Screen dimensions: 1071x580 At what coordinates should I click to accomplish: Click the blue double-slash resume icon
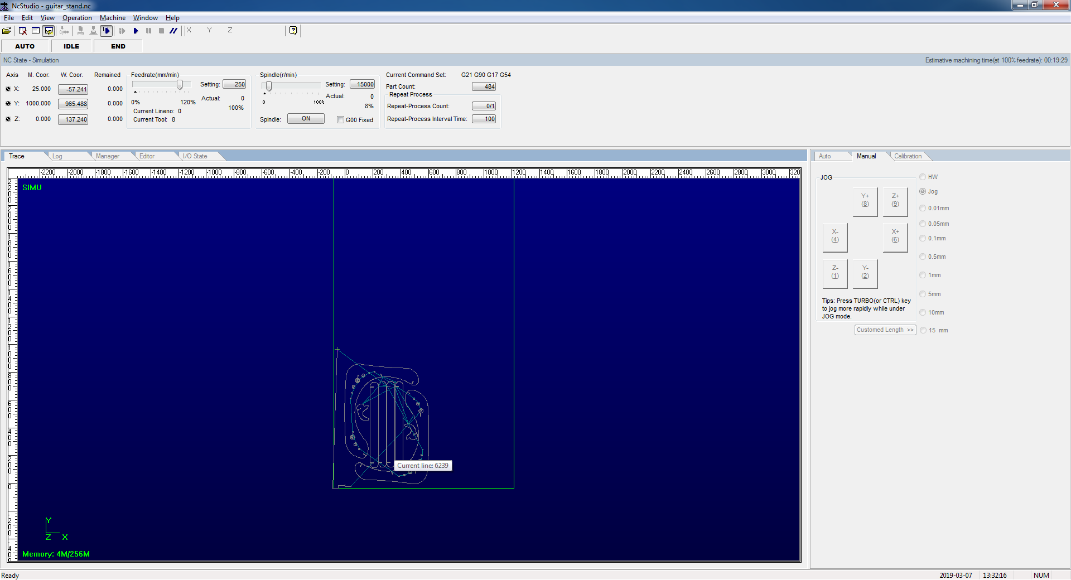coord(173,31)
